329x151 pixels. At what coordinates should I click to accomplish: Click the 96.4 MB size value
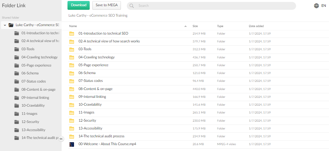(198, 81)
